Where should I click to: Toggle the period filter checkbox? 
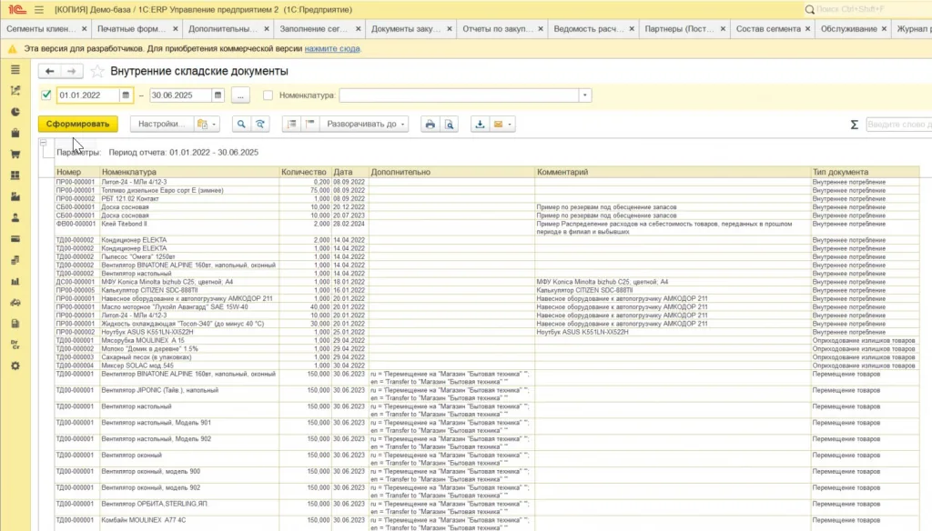click(46, 95)
